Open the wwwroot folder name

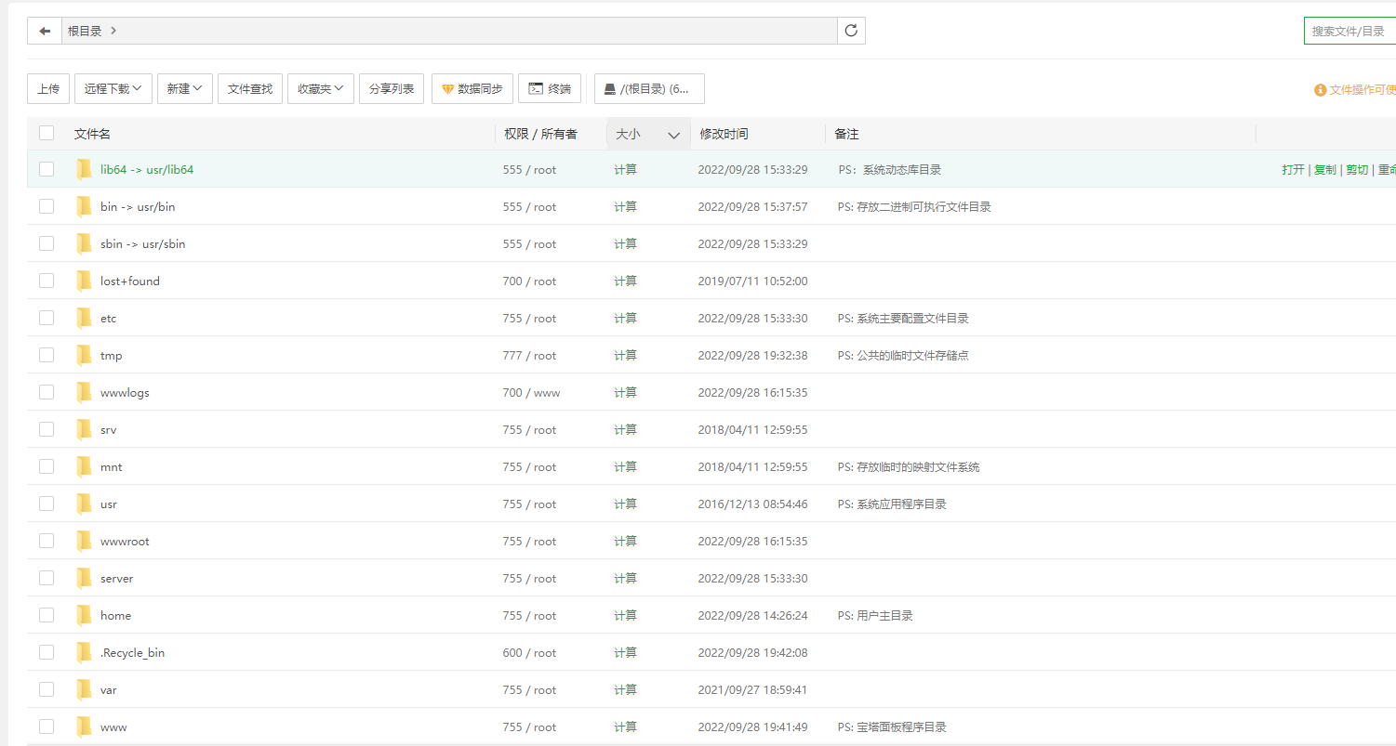[x=125, y=541]
